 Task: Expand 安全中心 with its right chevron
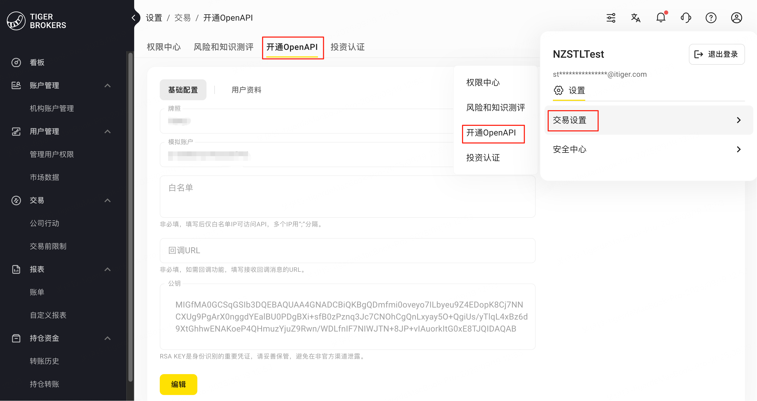739,149
